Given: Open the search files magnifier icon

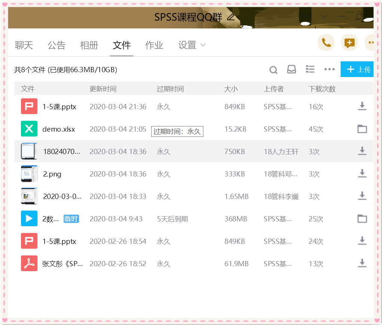Looking at the screenshot, I should pyautogui.click(x=273, y=70).
